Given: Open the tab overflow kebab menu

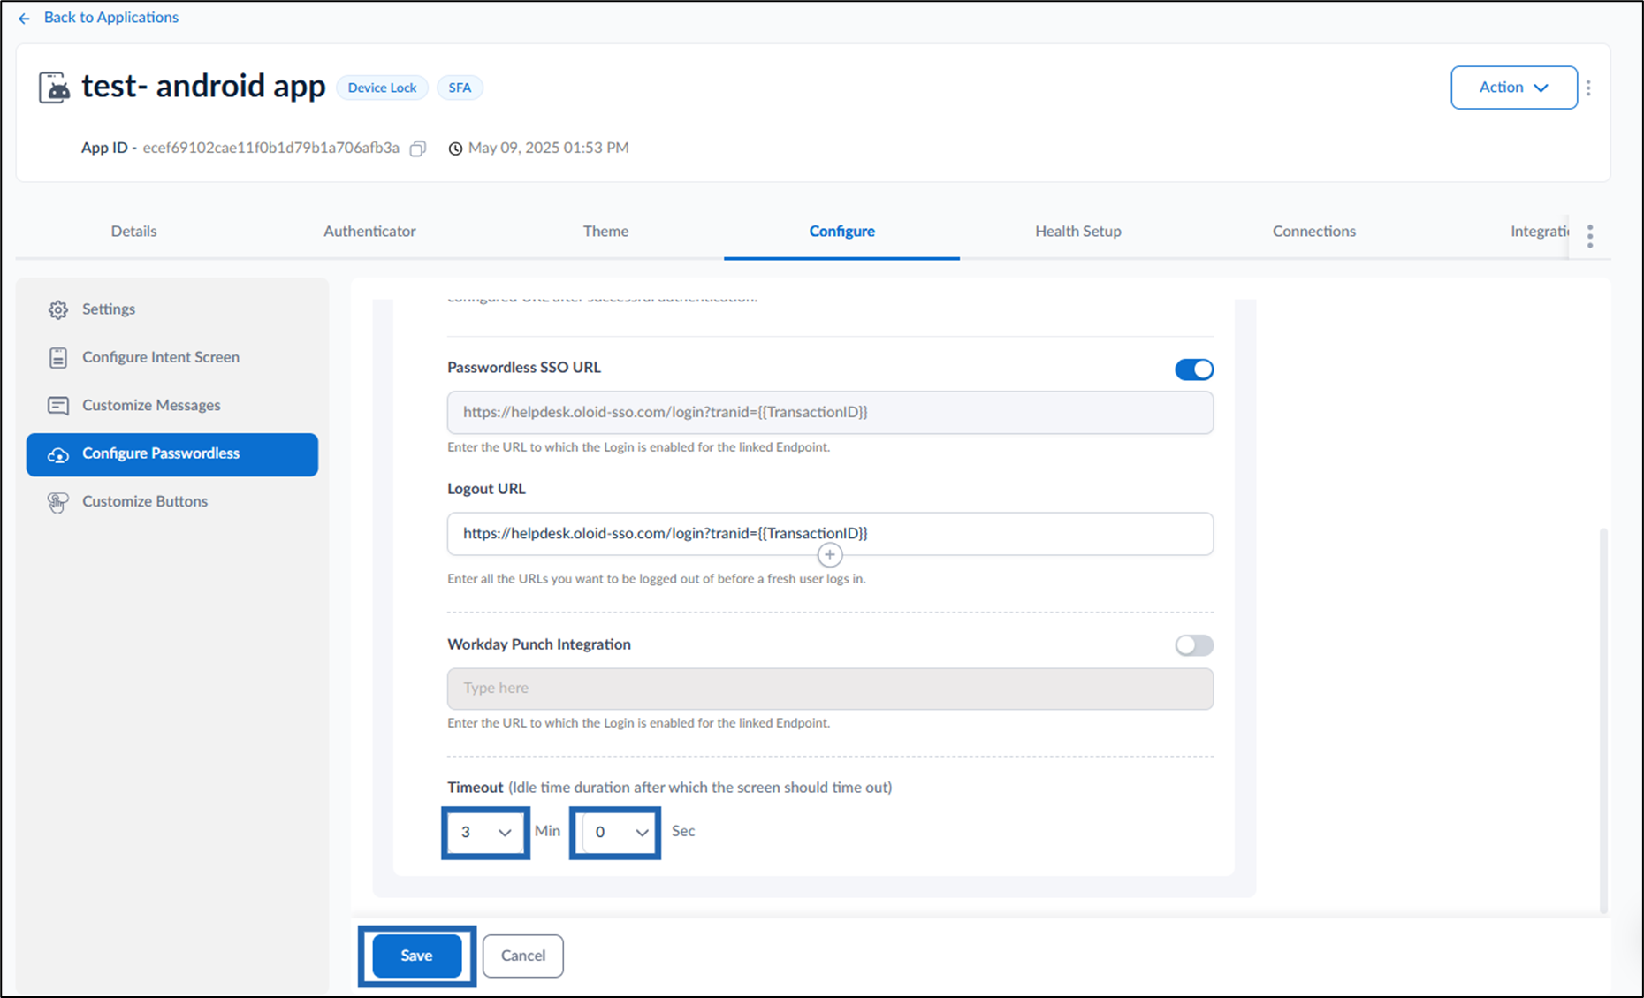Looking at the screenshot, I should (x=1589, y=236).
